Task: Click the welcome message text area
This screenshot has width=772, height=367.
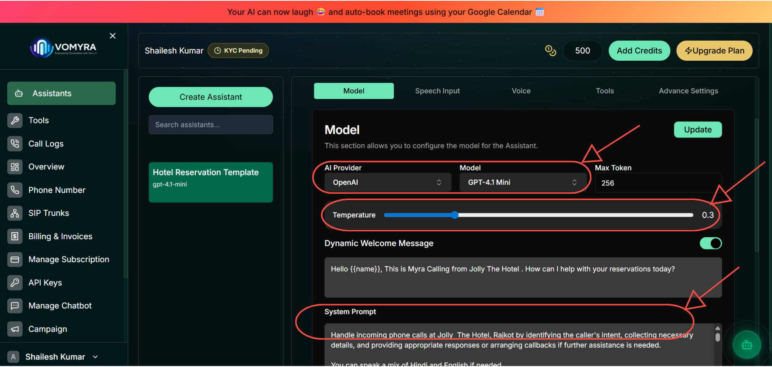Action: [523, 277]
